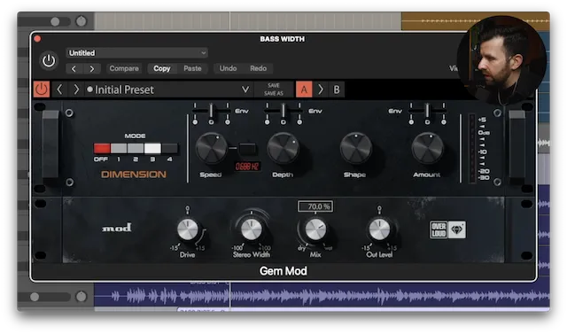Click the Gem Mod plugin name footer
This screenshot has height=334, width=567.
[x=283, y=271]
